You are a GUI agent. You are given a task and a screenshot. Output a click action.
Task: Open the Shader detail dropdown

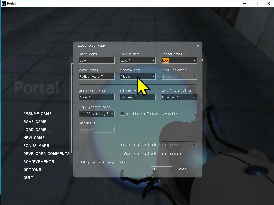click(x=179, y=60)
